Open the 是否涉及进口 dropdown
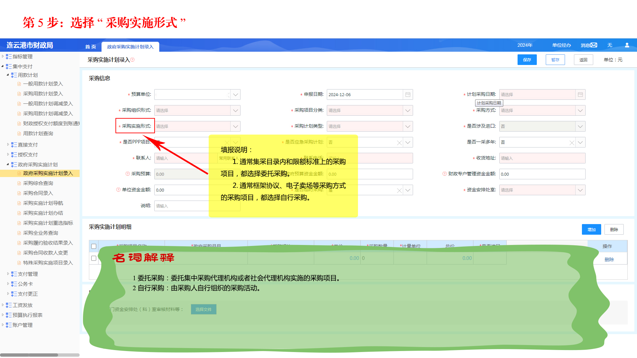 coord(580,126)
